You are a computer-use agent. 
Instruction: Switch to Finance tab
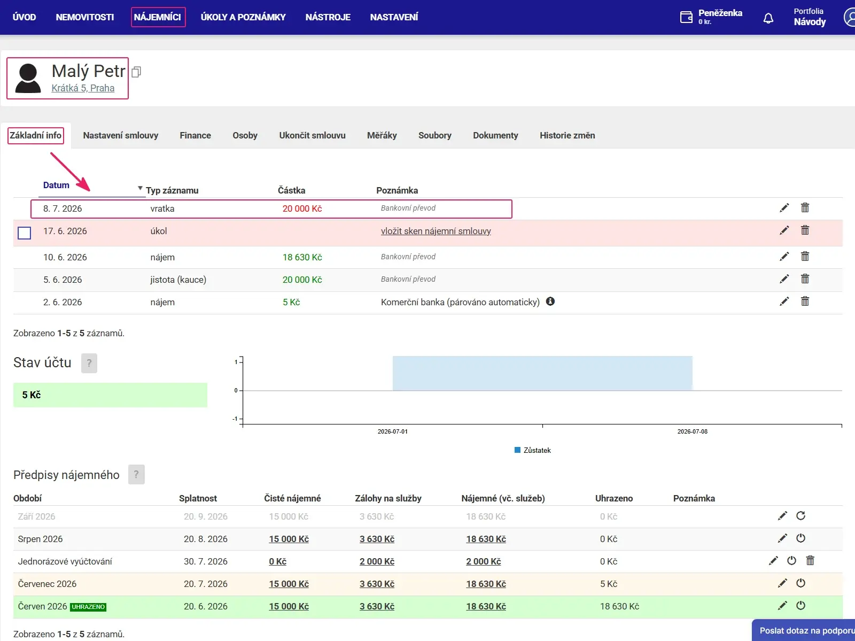[x=196, y=135]
